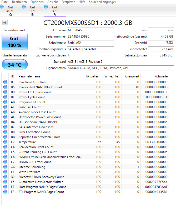Screen dimensions: 176x205
Task: Sort by the ID column header
Action: (13, 76)
